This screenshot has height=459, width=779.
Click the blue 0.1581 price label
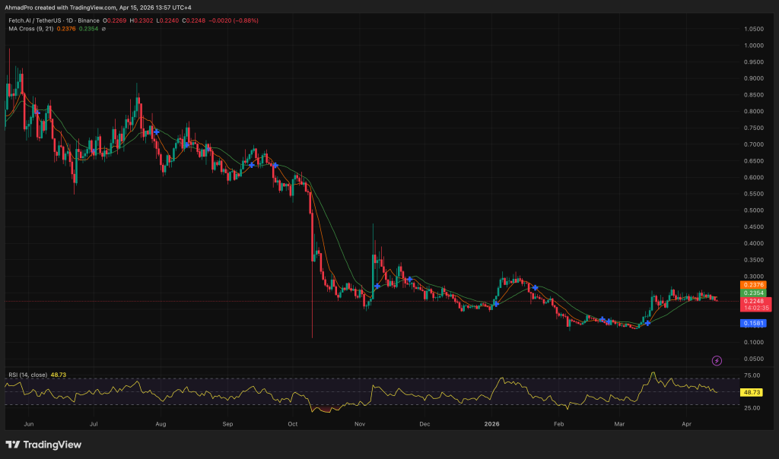[752, 323]
